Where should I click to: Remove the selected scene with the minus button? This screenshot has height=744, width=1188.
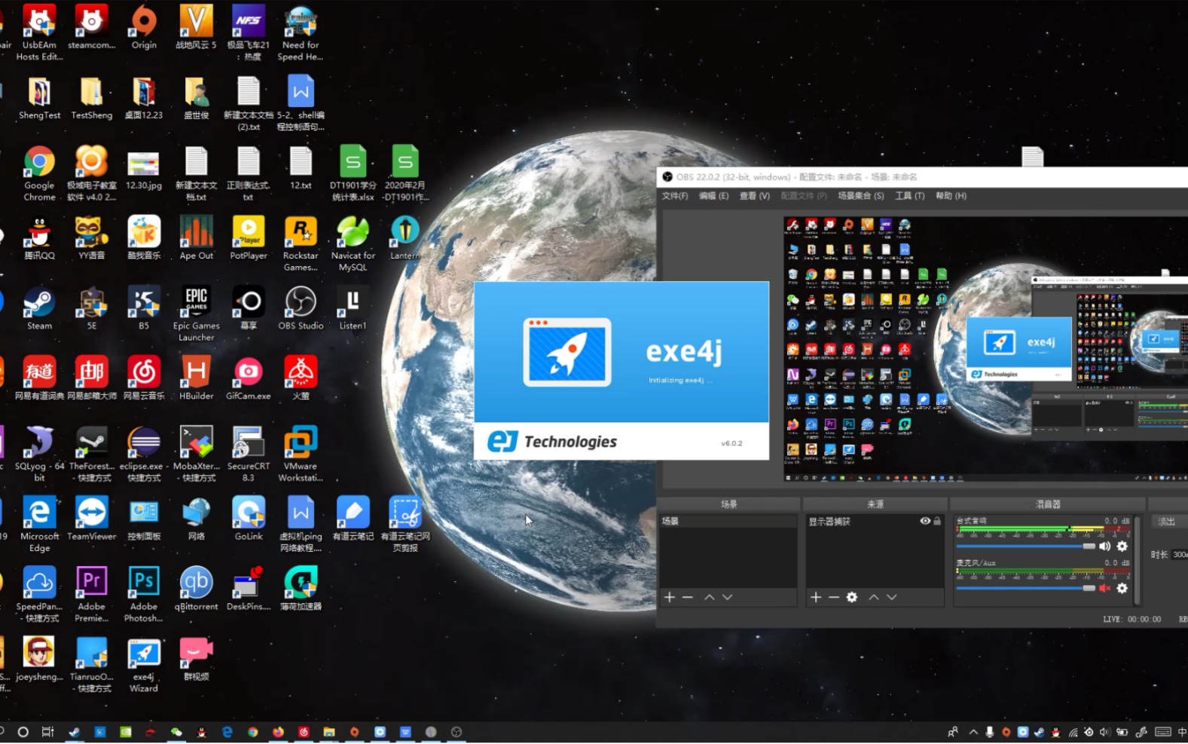click(x=687, y=597)
